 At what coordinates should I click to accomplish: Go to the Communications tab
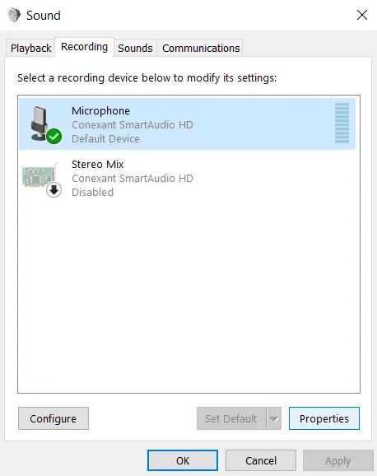[x=201, y=48]
